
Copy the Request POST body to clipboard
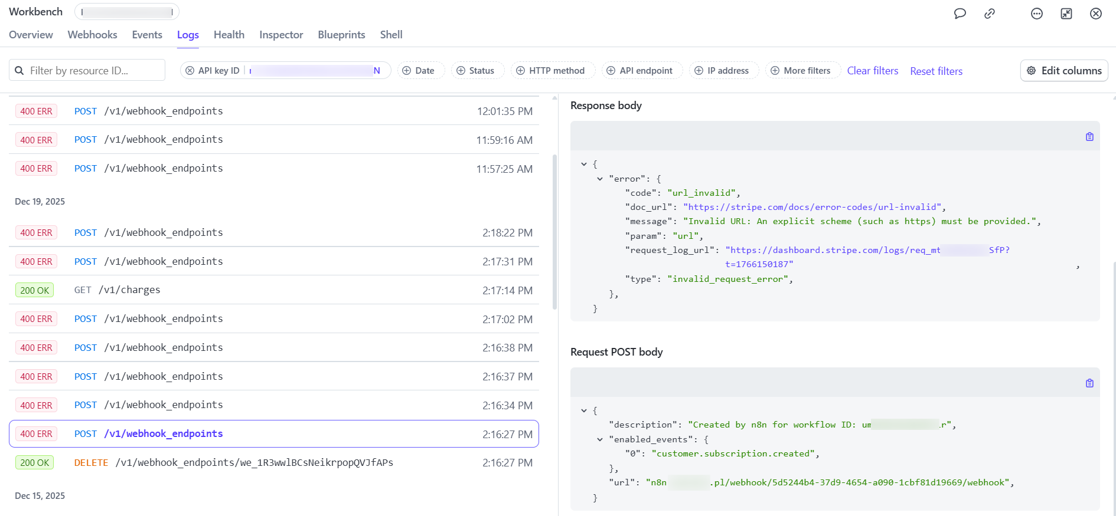(1089, 383)
